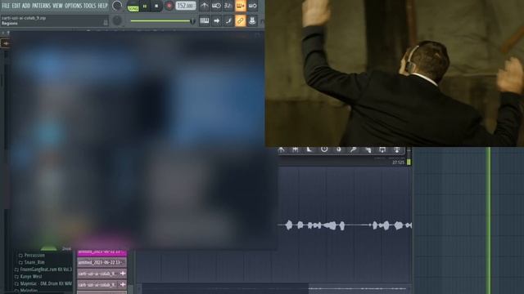
Task: Open the EDIT menu
Action: pos(16,6)
